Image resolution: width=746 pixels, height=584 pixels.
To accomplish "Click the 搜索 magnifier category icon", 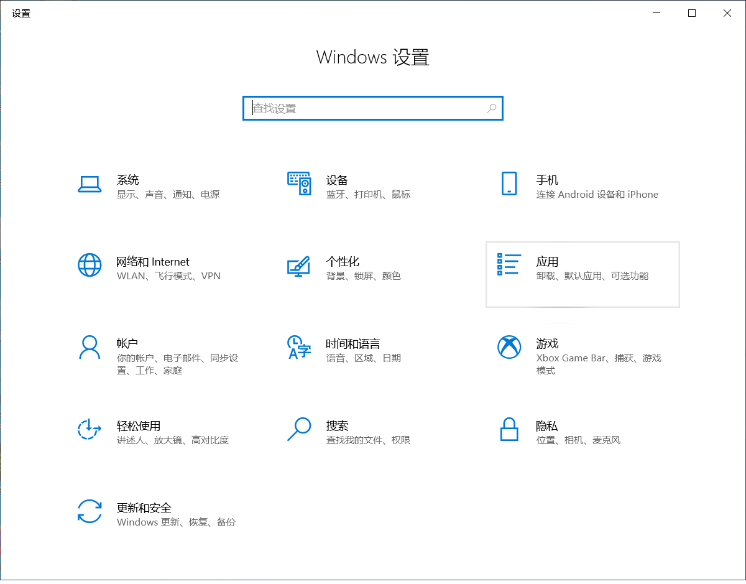I will pos(299,429).
